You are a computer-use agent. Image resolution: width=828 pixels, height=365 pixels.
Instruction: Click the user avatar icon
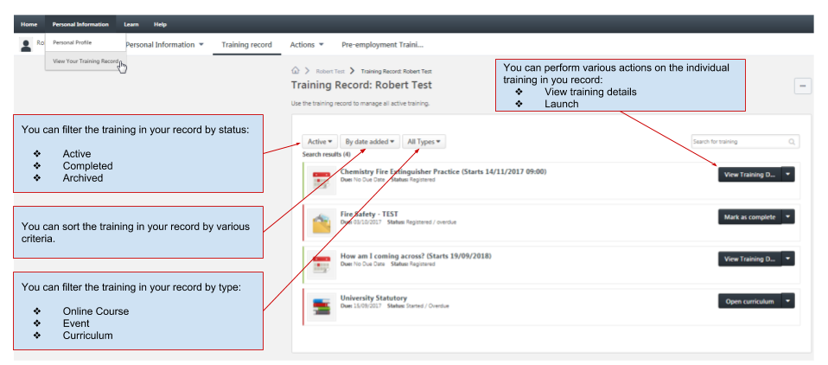tap(27, 45)
